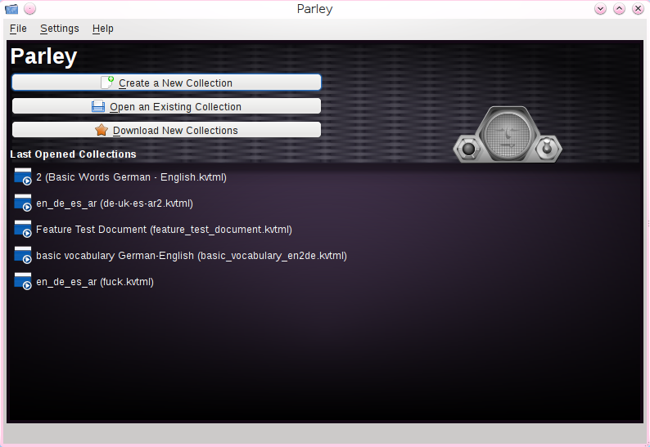Open 2 (Basic Words German - English.kvtml)

132,177
